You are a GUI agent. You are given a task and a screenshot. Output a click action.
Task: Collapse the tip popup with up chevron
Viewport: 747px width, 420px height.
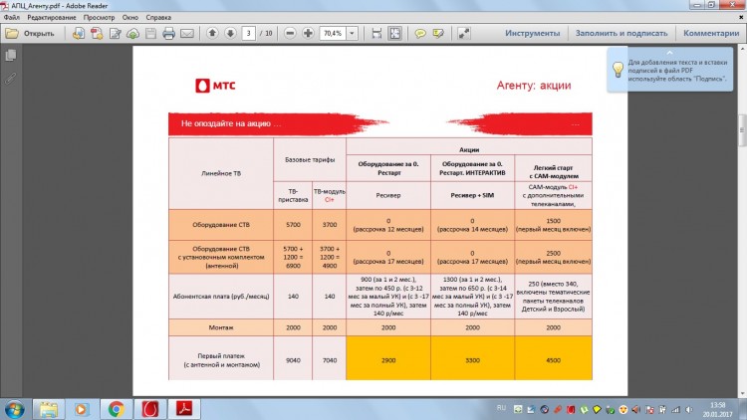point(669,52)
